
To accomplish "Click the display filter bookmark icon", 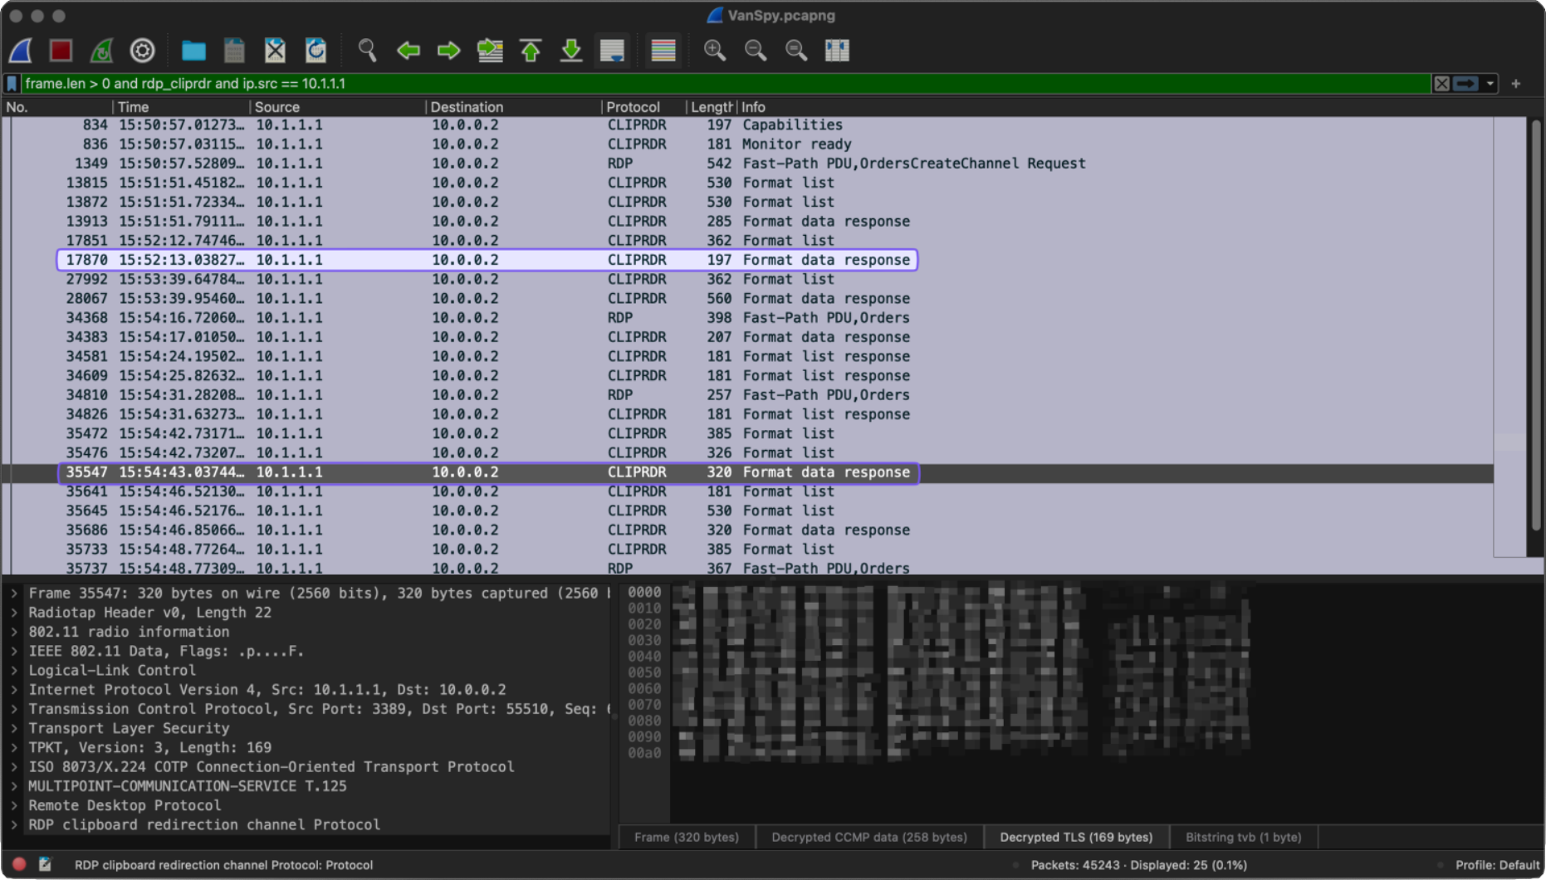I will (12, 84).
